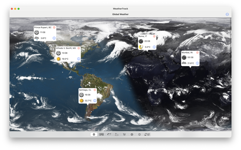
Task: Remove the Alfredo V. Bonfil, MX card
Action: tap(79, 48)
